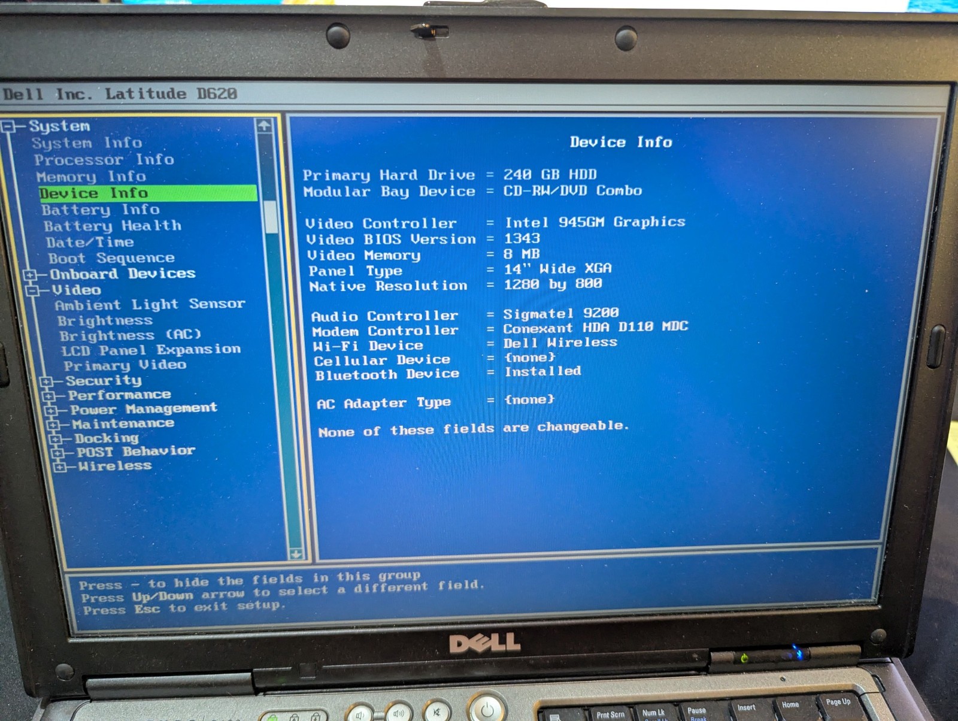Image resolution: width=958 pixels, height=721 pixels.
Task: Click '1280 by 800' resolution value
Action: click(x=553, y=284)
